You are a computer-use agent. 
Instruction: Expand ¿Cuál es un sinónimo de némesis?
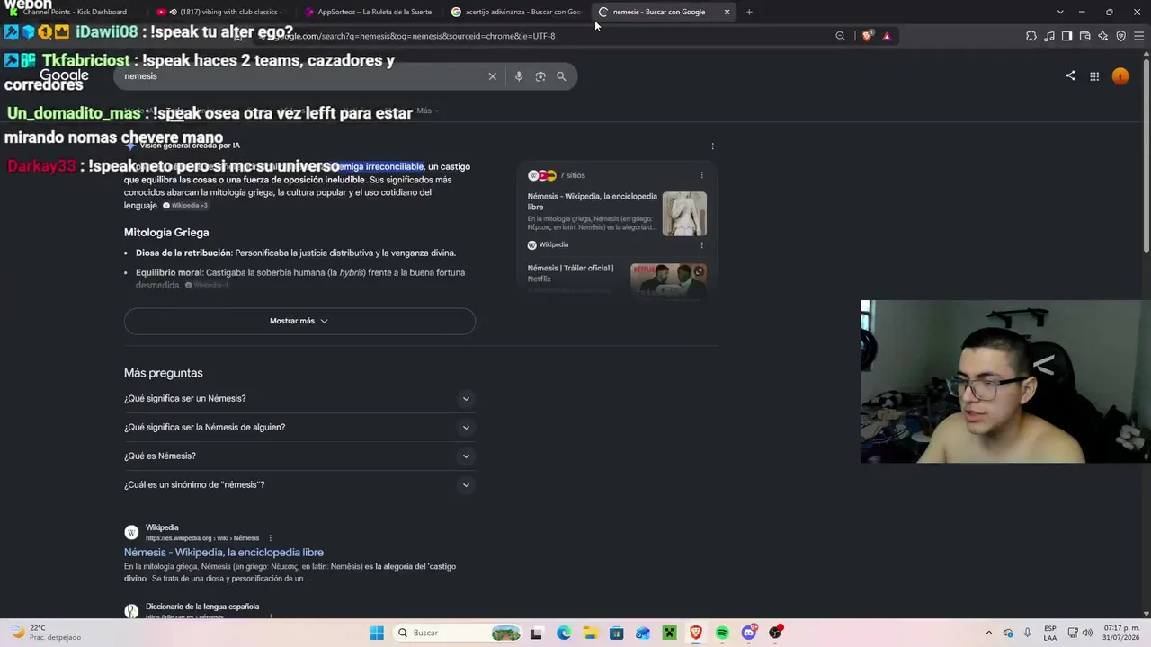coord(299,484)
